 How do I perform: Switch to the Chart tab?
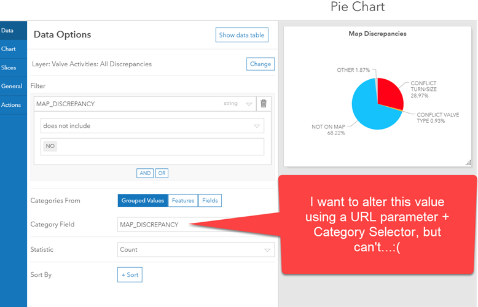pyautogui.click(x=14, y=49)
